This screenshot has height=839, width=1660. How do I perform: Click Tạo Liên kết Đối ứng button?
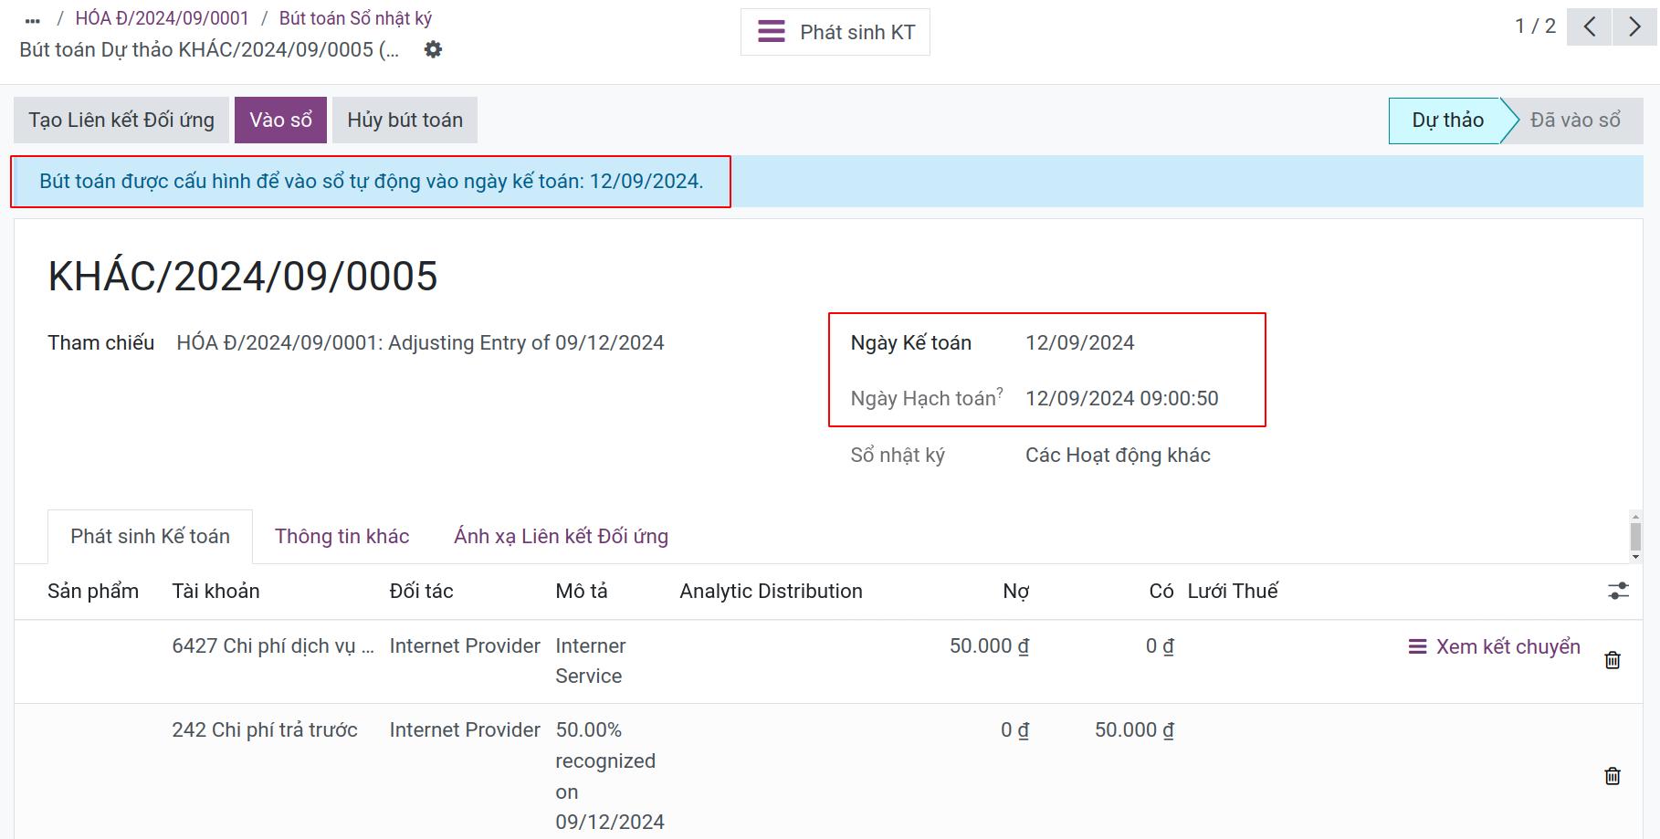tap(121, 120)
